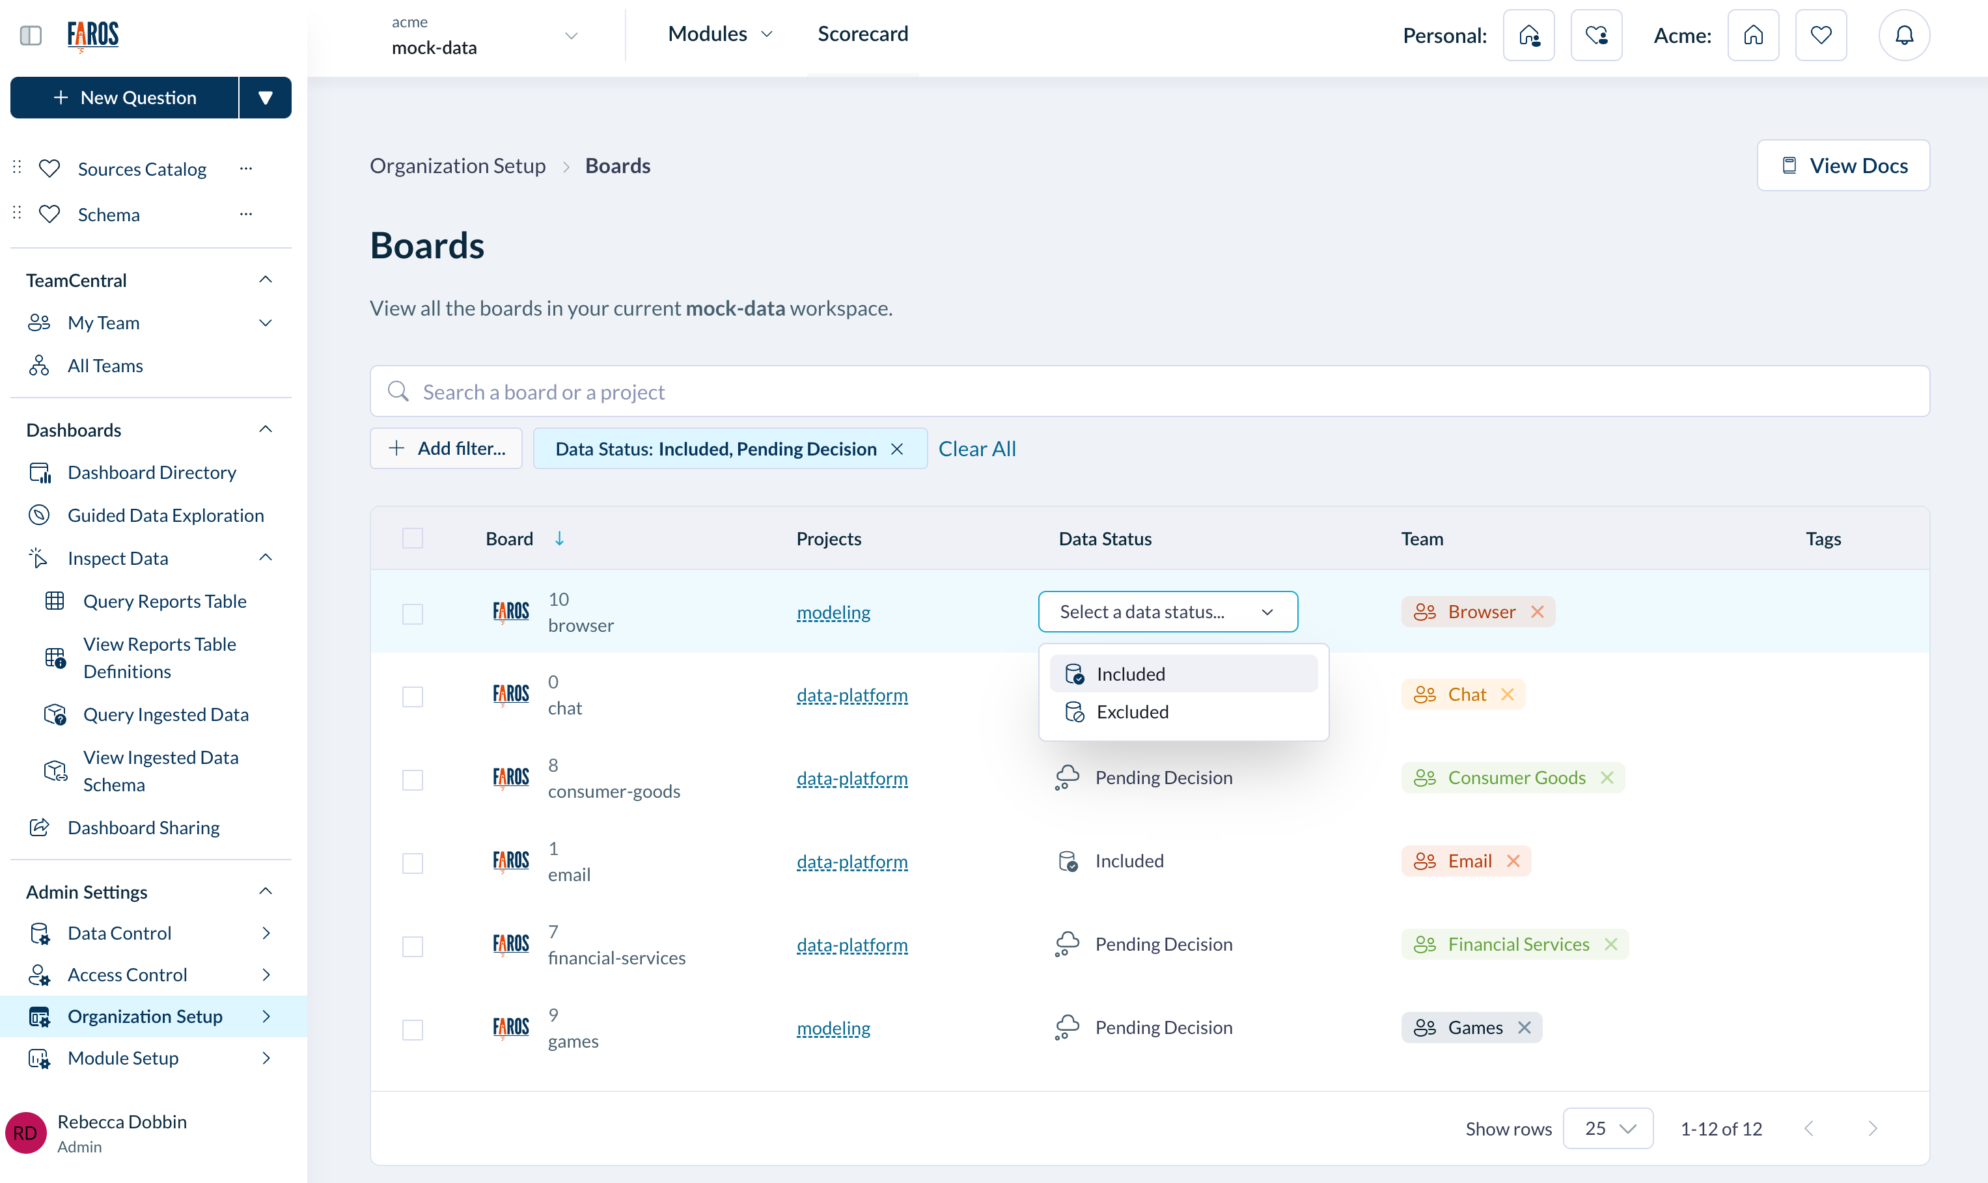The height and width of the screenshot is (1183, 1988).
Task: Select the chat board checkbox
Action: tap(412, 697)
